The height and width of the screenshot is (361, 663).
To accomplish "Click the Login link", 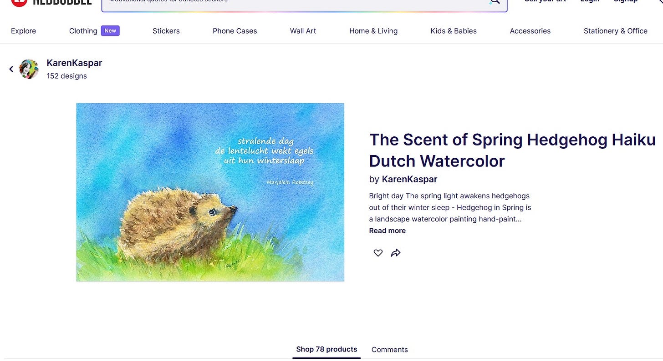I will [590, 1].
